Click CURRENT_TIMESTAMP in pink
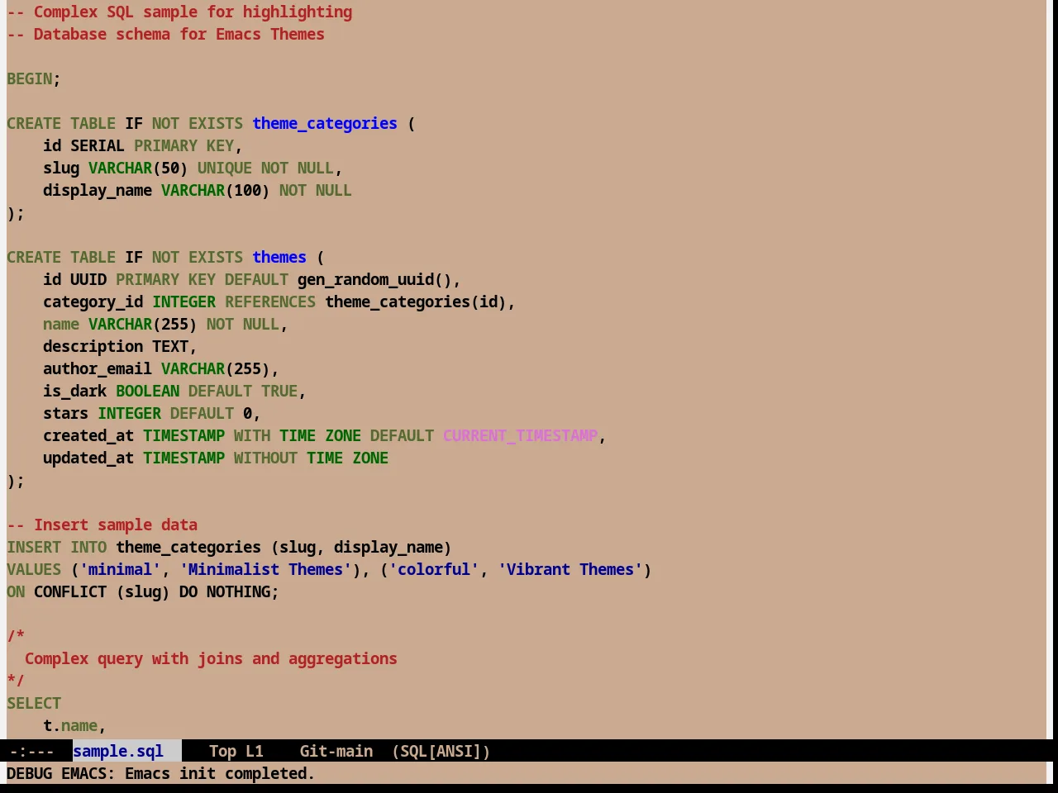 pyautogui.click(x=520, y=435)
